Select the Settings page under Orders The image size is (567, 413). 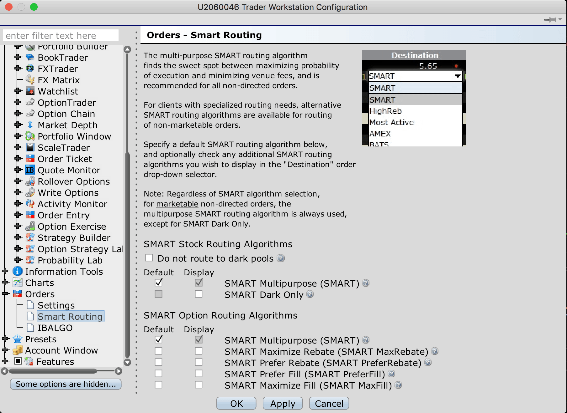(56, 305)
